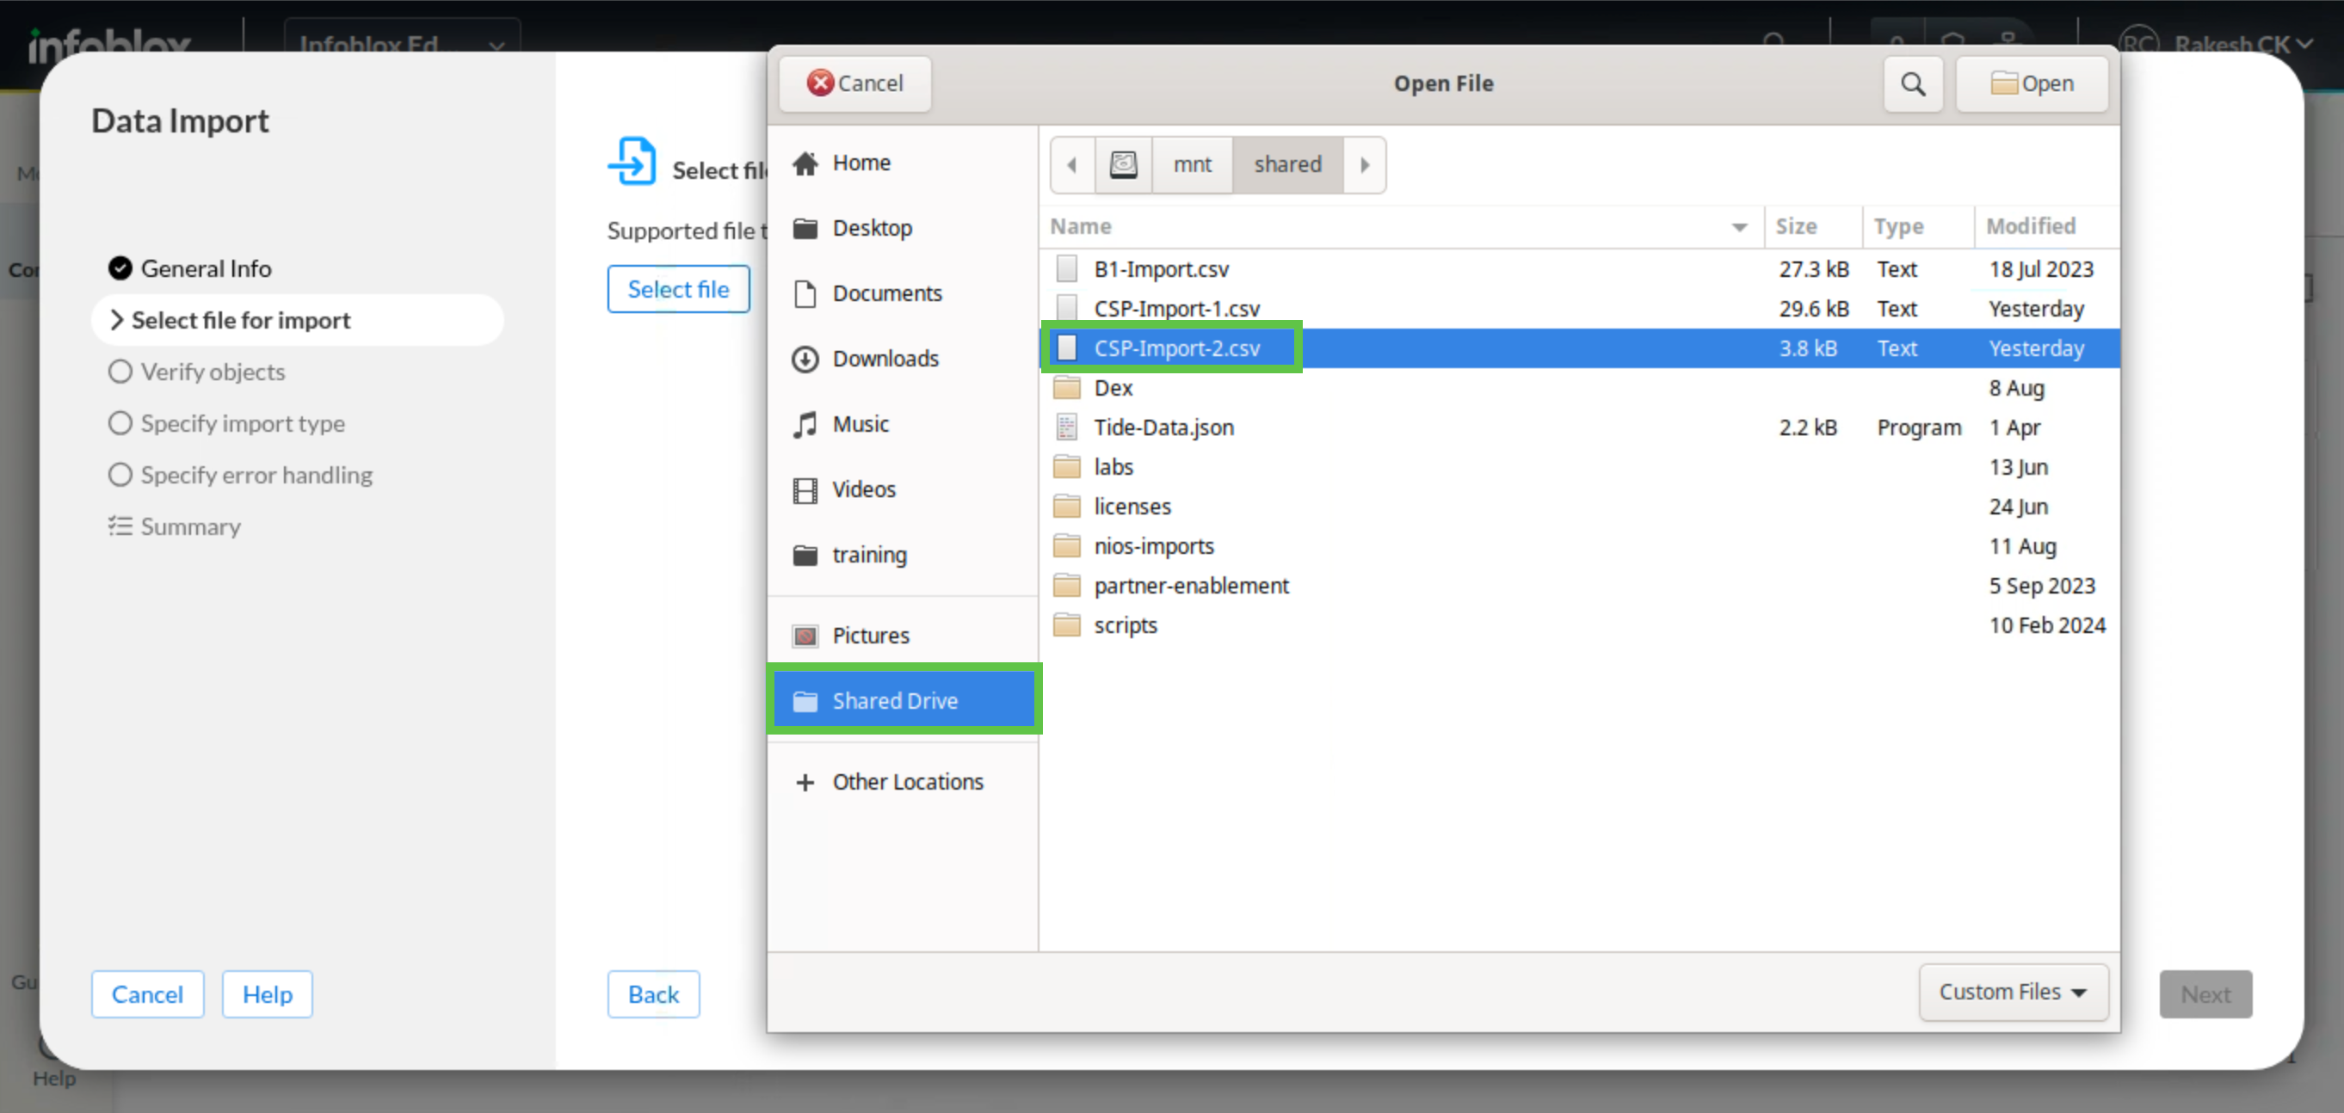
Task: Open the Downloads sidebar location
Action: [885, 359]
